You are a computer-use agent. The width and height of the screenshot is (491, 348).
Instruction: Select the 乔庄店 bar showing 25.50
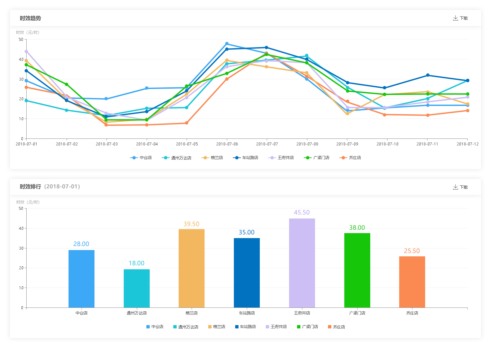[x=412, y=282]
